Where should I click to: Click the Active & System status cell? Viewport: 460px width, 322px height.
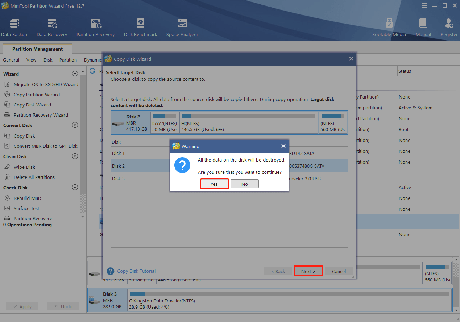point(415,108)
